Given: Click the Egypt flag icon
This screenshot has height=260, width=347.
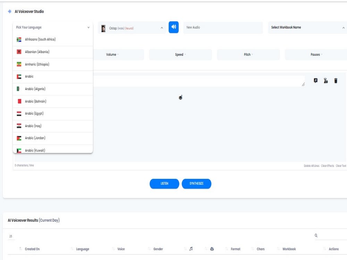Looking at the screenshot, I should point(19,114).
